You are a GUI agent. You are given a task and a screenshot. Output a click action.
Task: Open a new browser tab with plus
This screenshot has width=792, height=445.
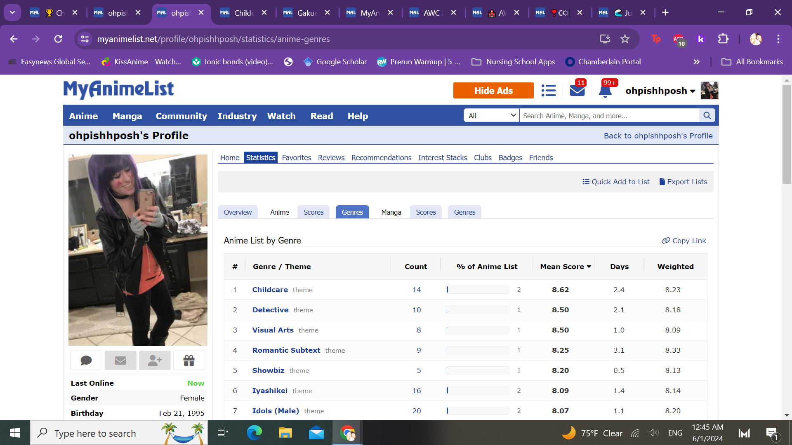pyautogui.click(x=665, y=12)
